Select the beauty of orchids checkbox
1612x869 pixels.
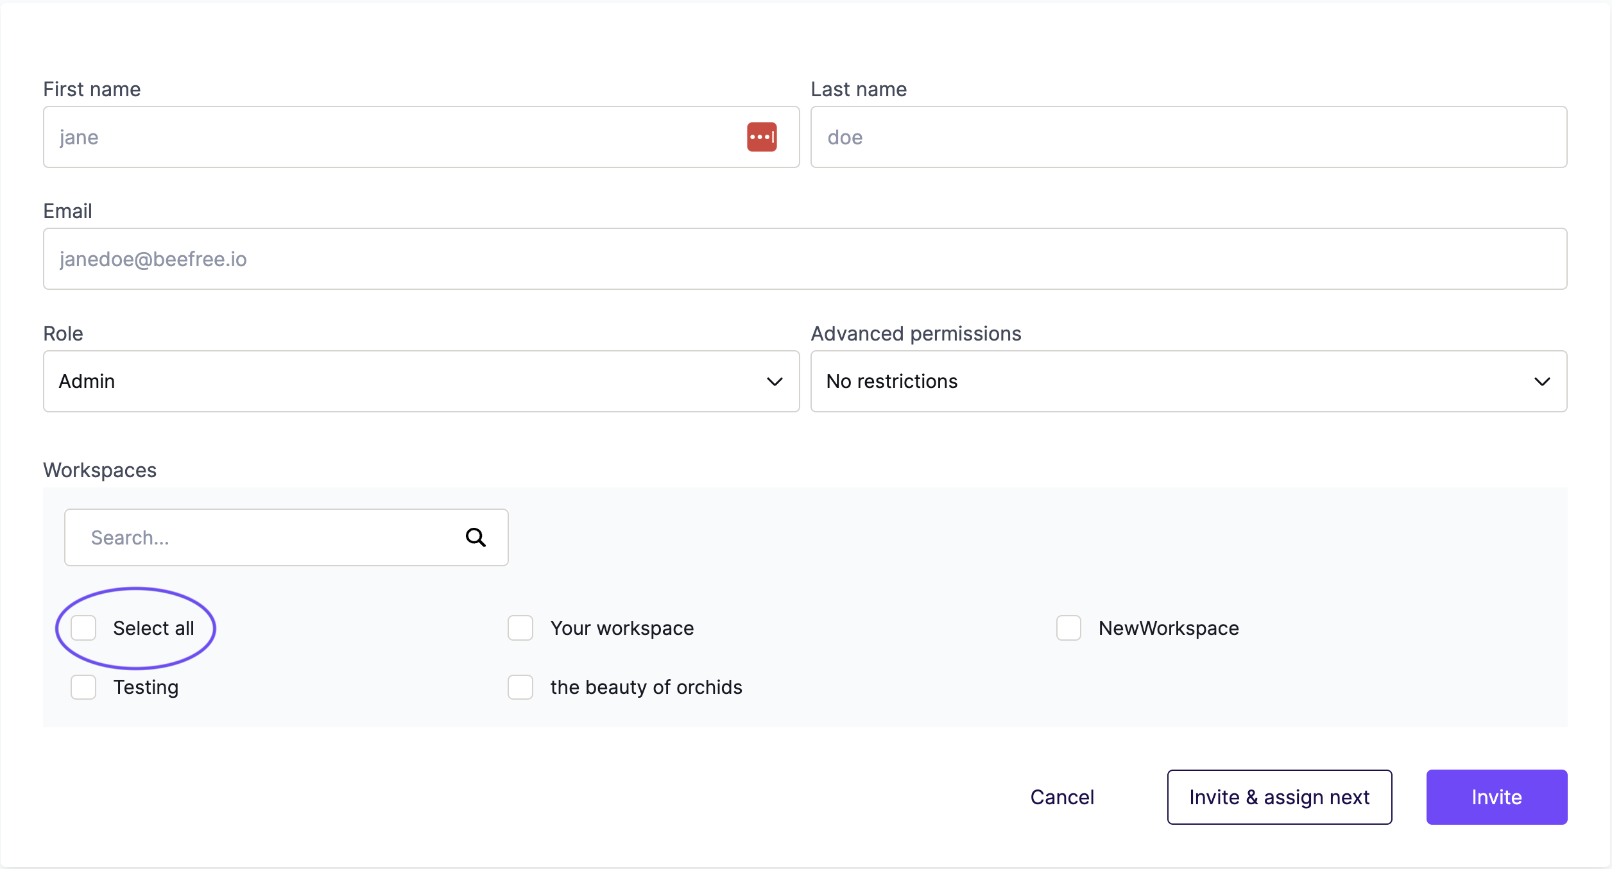coord(520,687)
